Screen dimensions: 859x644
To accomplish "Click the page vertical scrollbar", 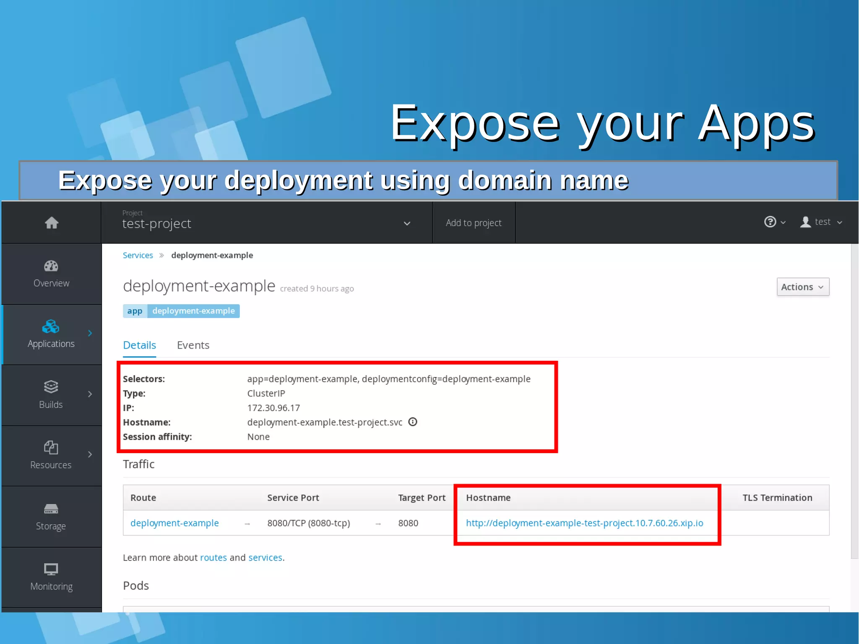I will point(854,401).
